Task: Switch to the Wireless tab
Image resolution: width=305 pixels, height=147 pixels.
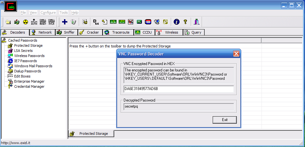Action: (169, 32)
